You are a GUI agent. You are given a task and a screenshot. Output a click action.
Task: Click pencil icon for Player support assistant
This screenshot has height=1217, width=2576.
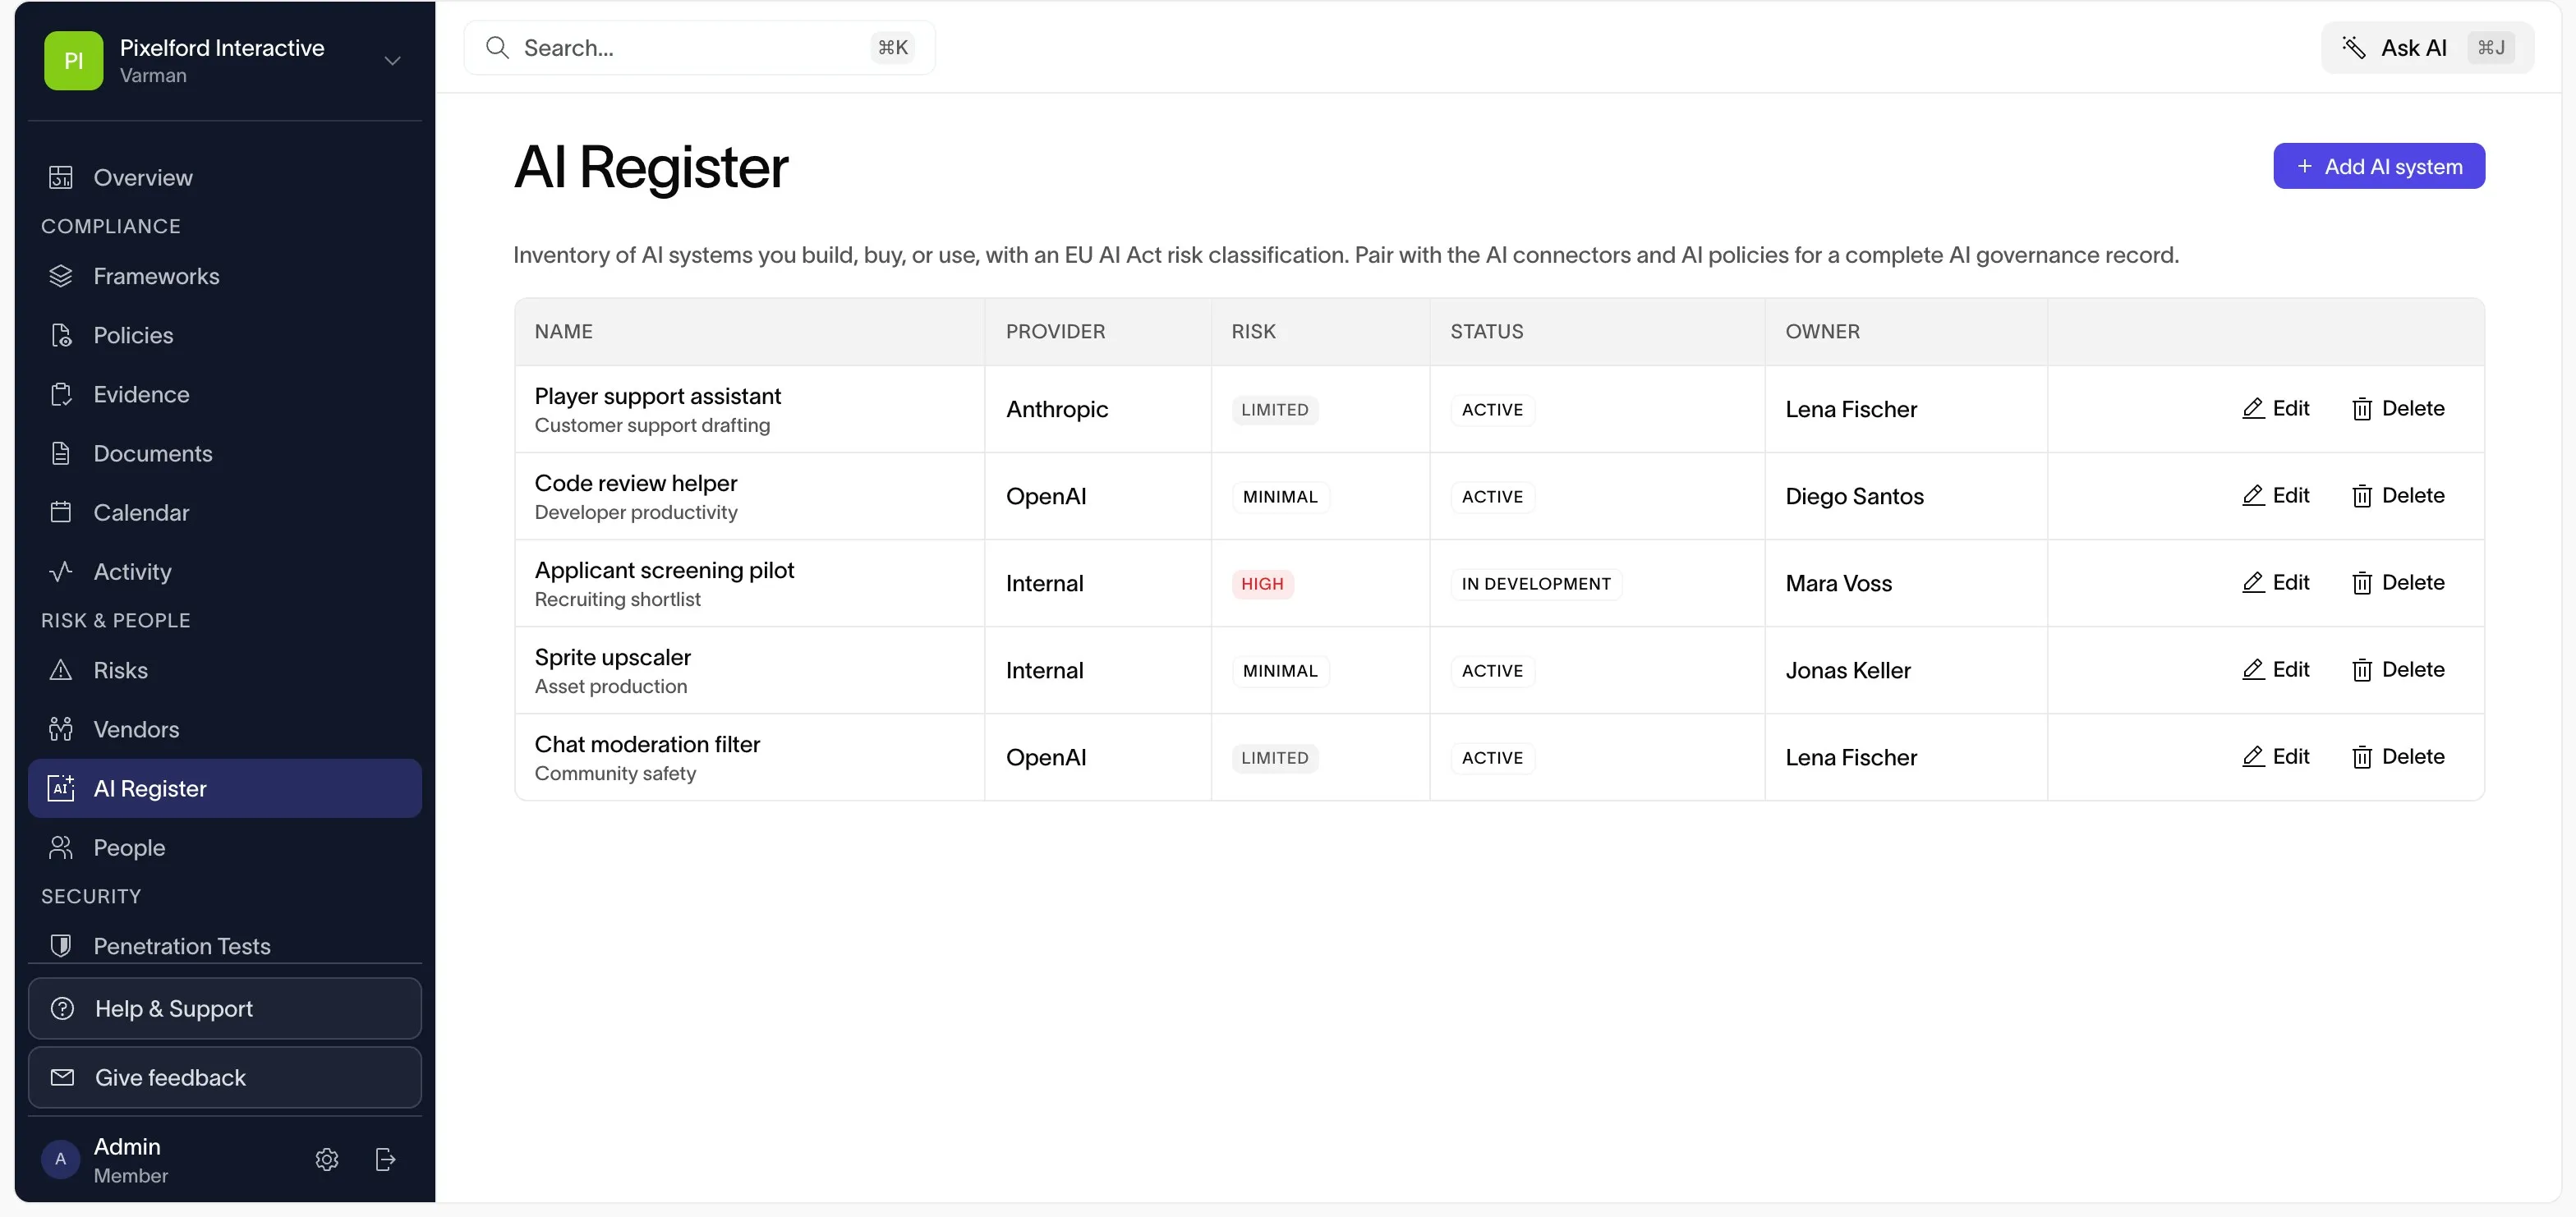point(2253,408)
